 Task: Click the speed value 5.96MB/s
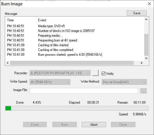tap(140, 114)
